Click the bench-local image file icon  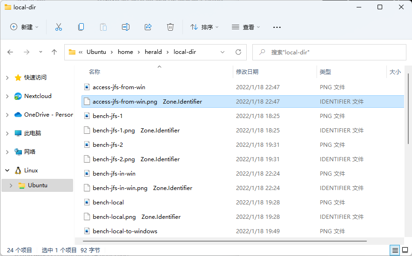pos(87,203)
